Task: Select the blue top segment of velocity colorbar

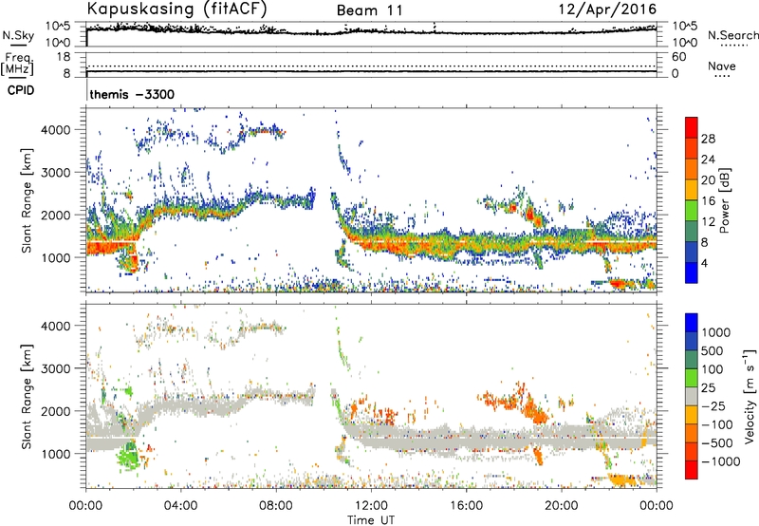Action: pyautogui.click(x=692, y=323)
